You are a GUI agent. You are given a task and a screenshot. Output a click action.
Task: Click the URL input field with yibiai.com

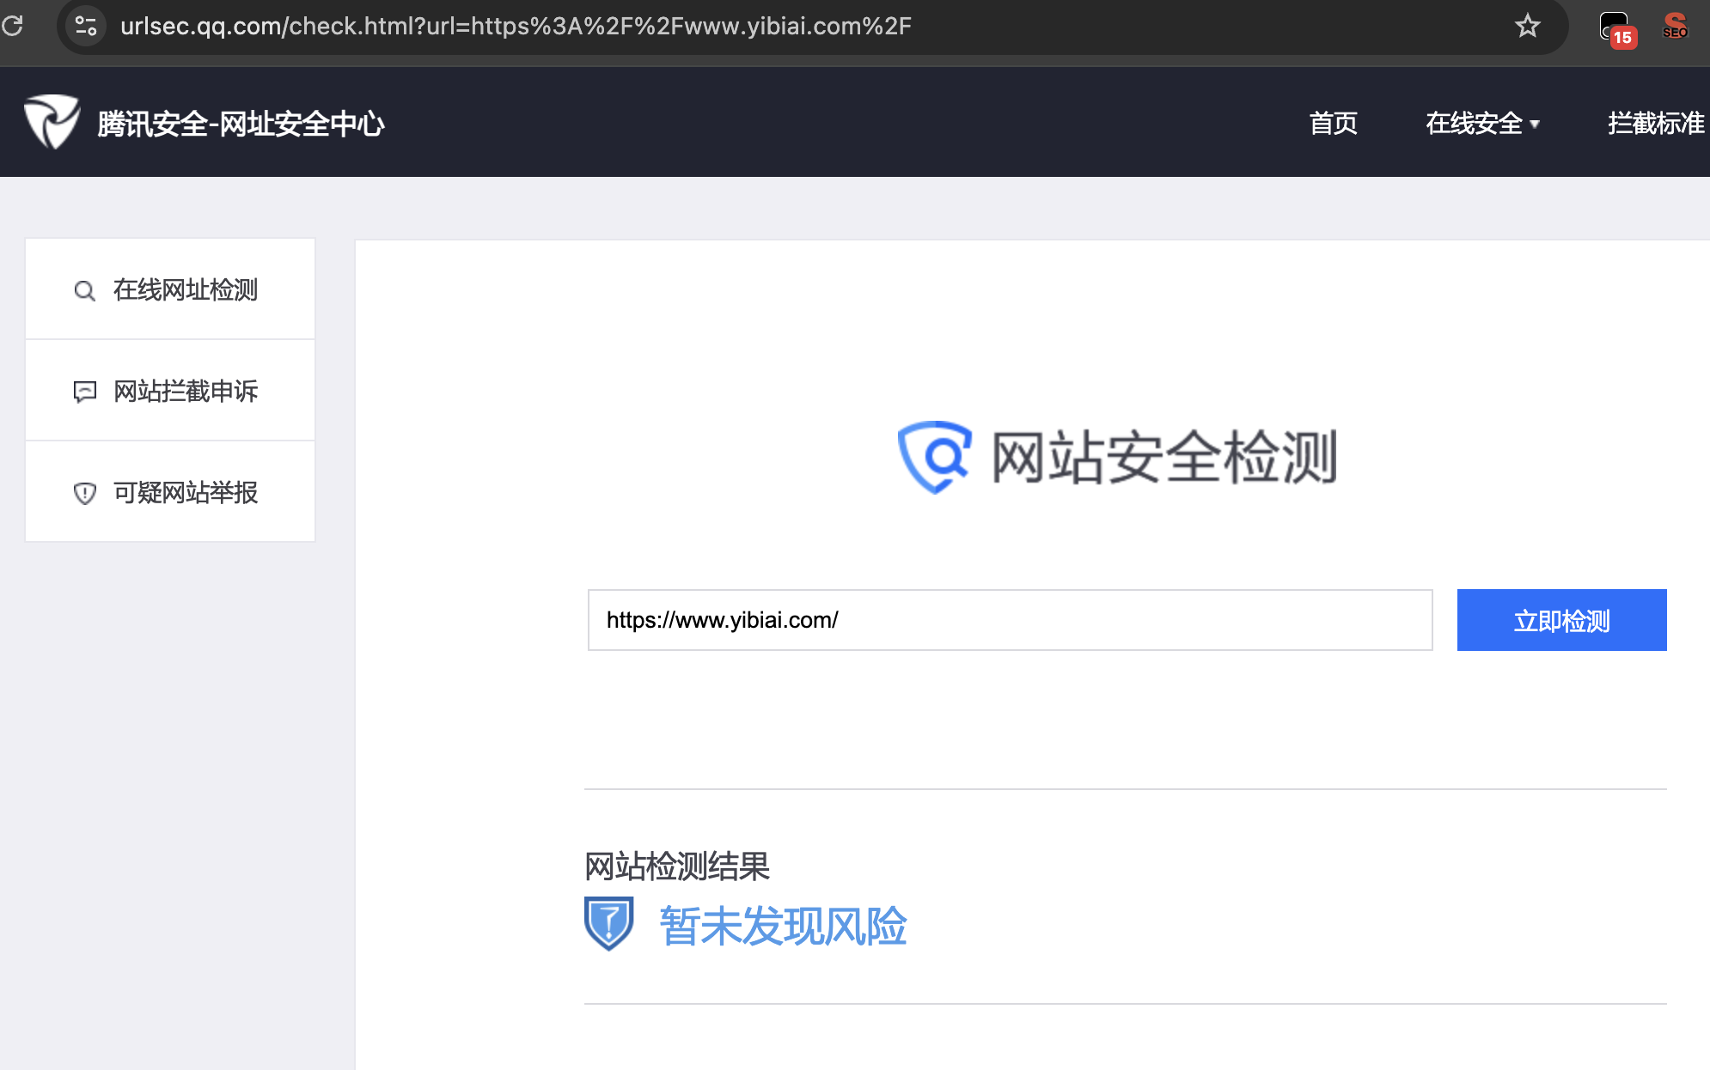coord(1010,620)
